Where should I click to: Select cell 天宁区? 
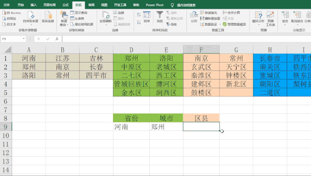click(x=236, y=67)
